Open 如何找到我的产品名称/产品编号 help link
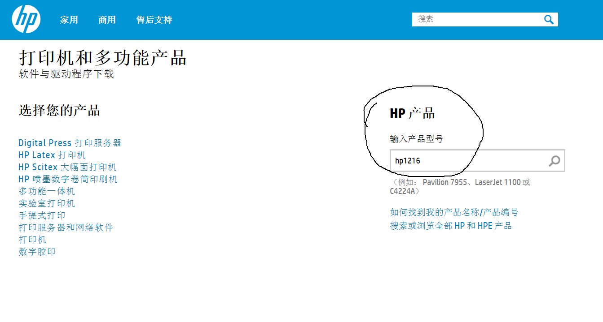The image size is (603, 322). 453,212
